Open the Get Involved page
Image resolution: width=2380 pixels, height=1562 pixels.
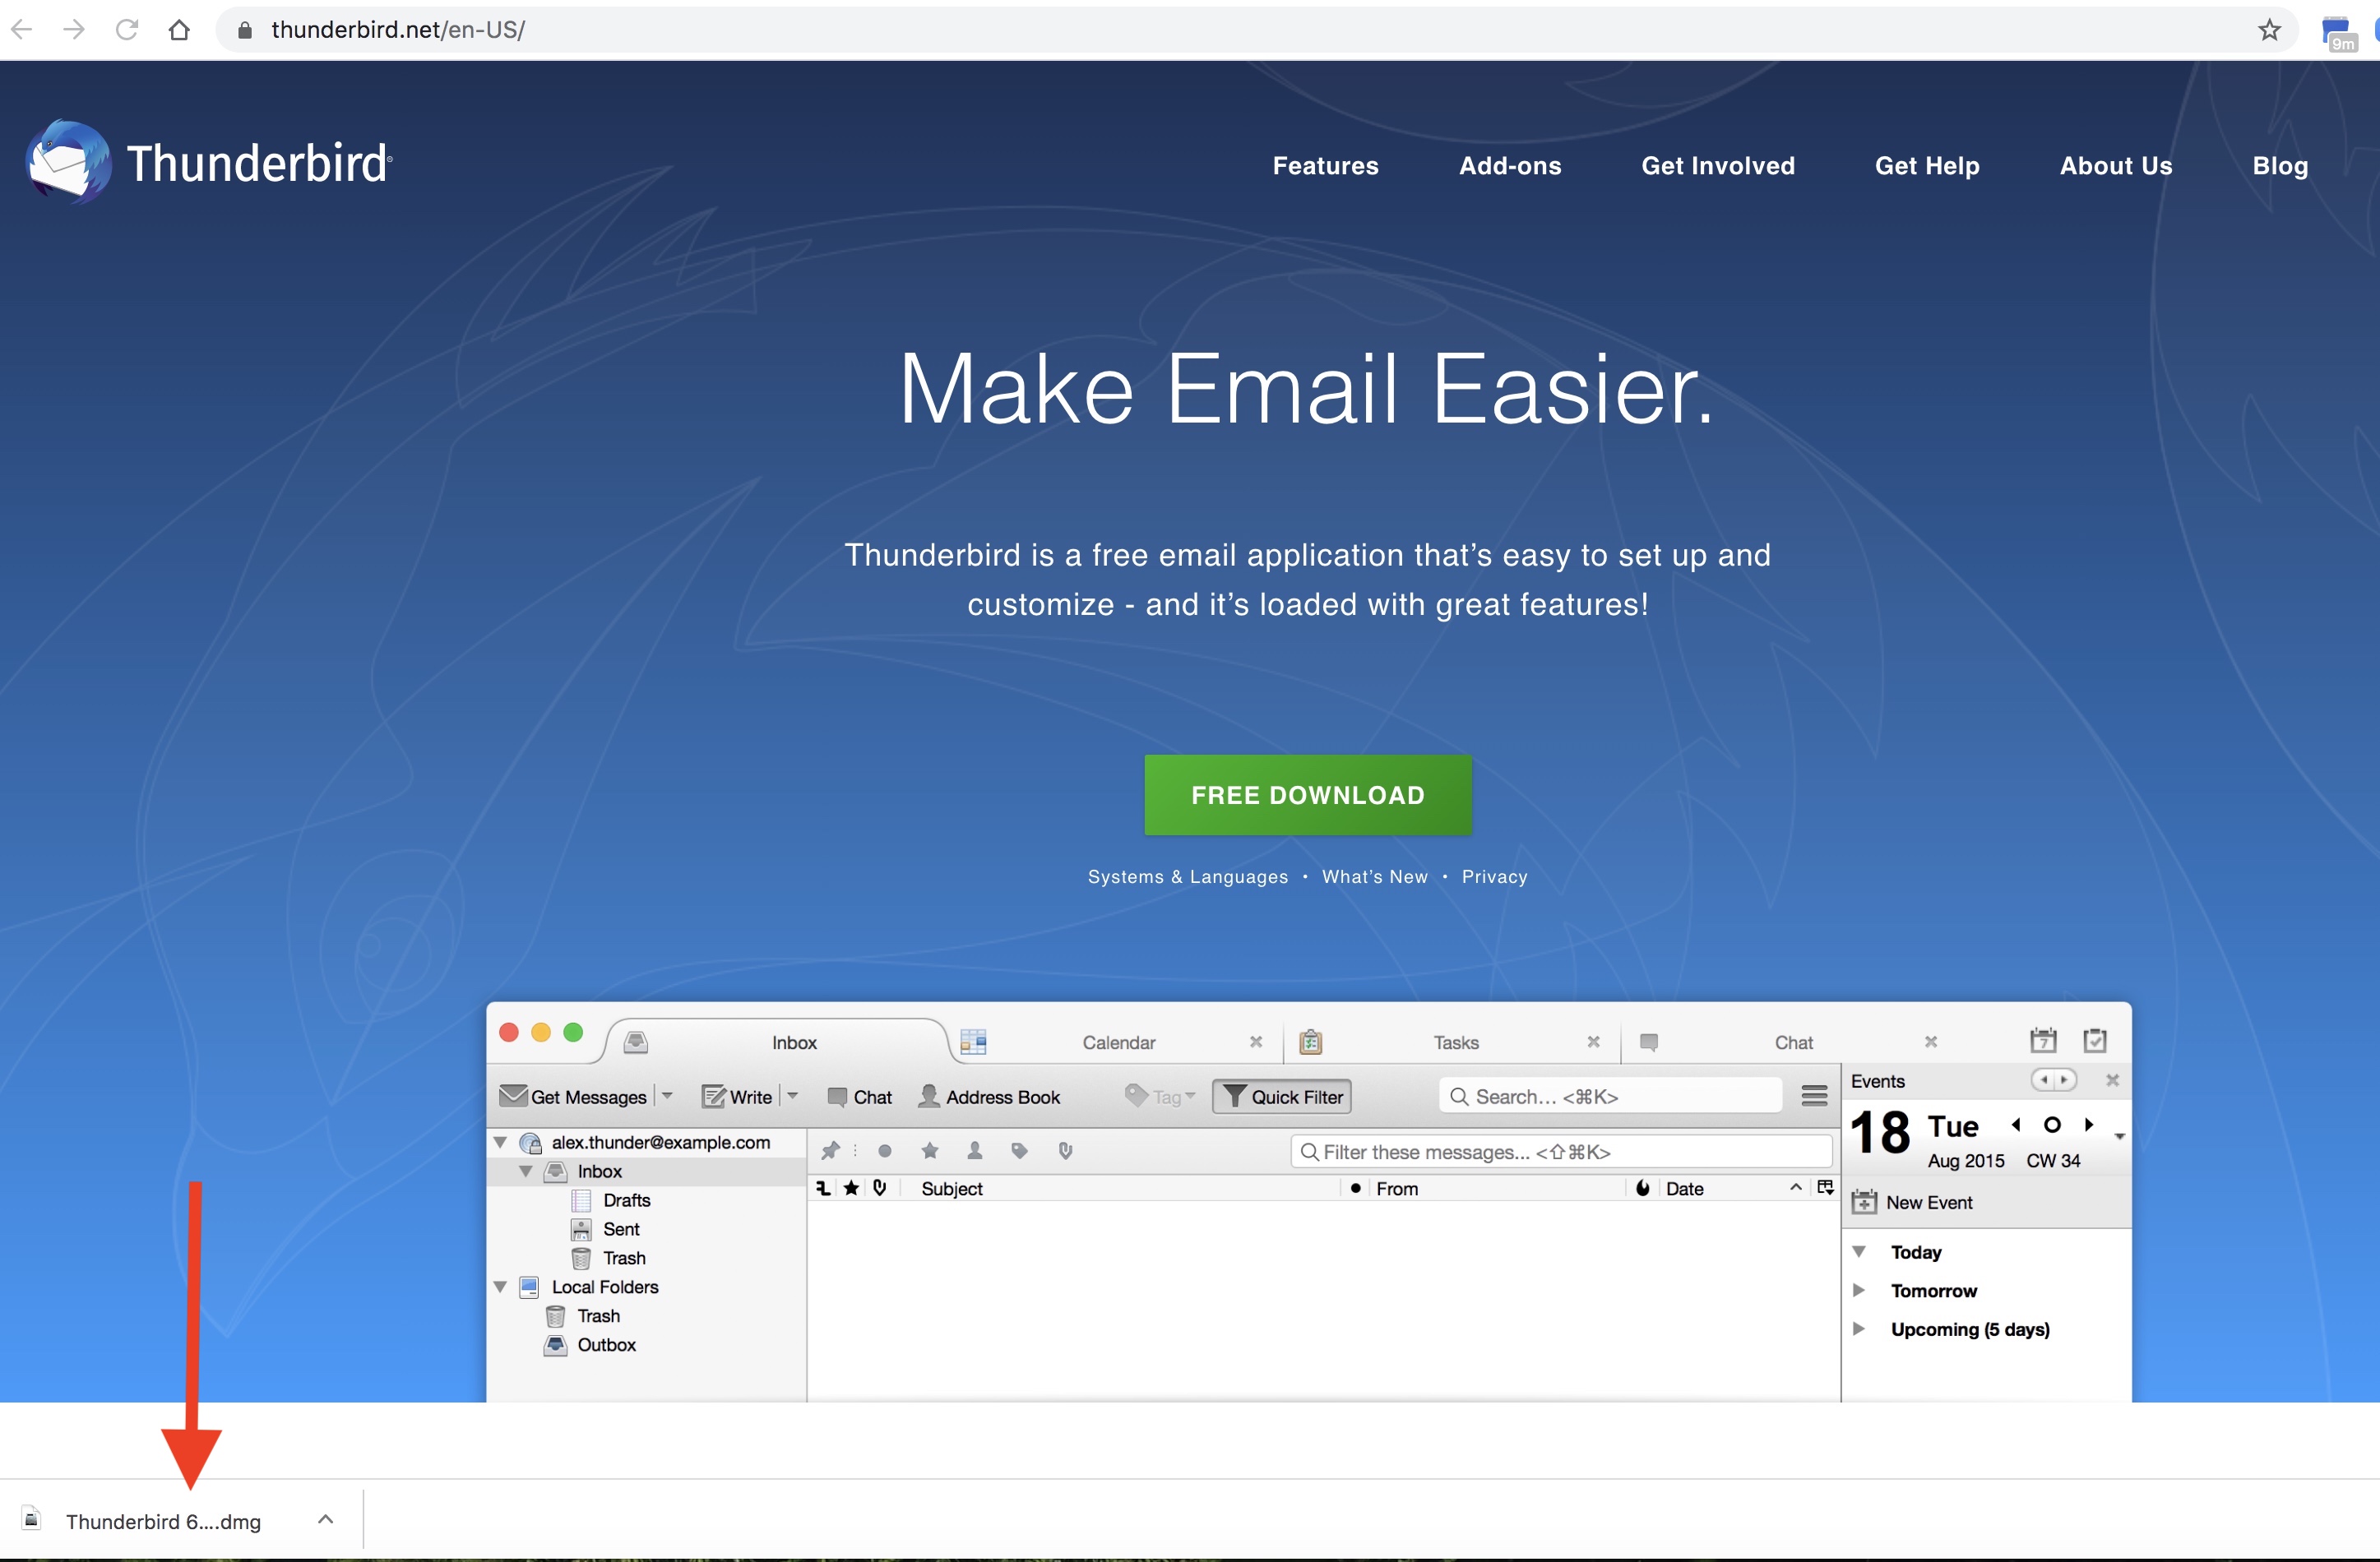coord(1718,166)
